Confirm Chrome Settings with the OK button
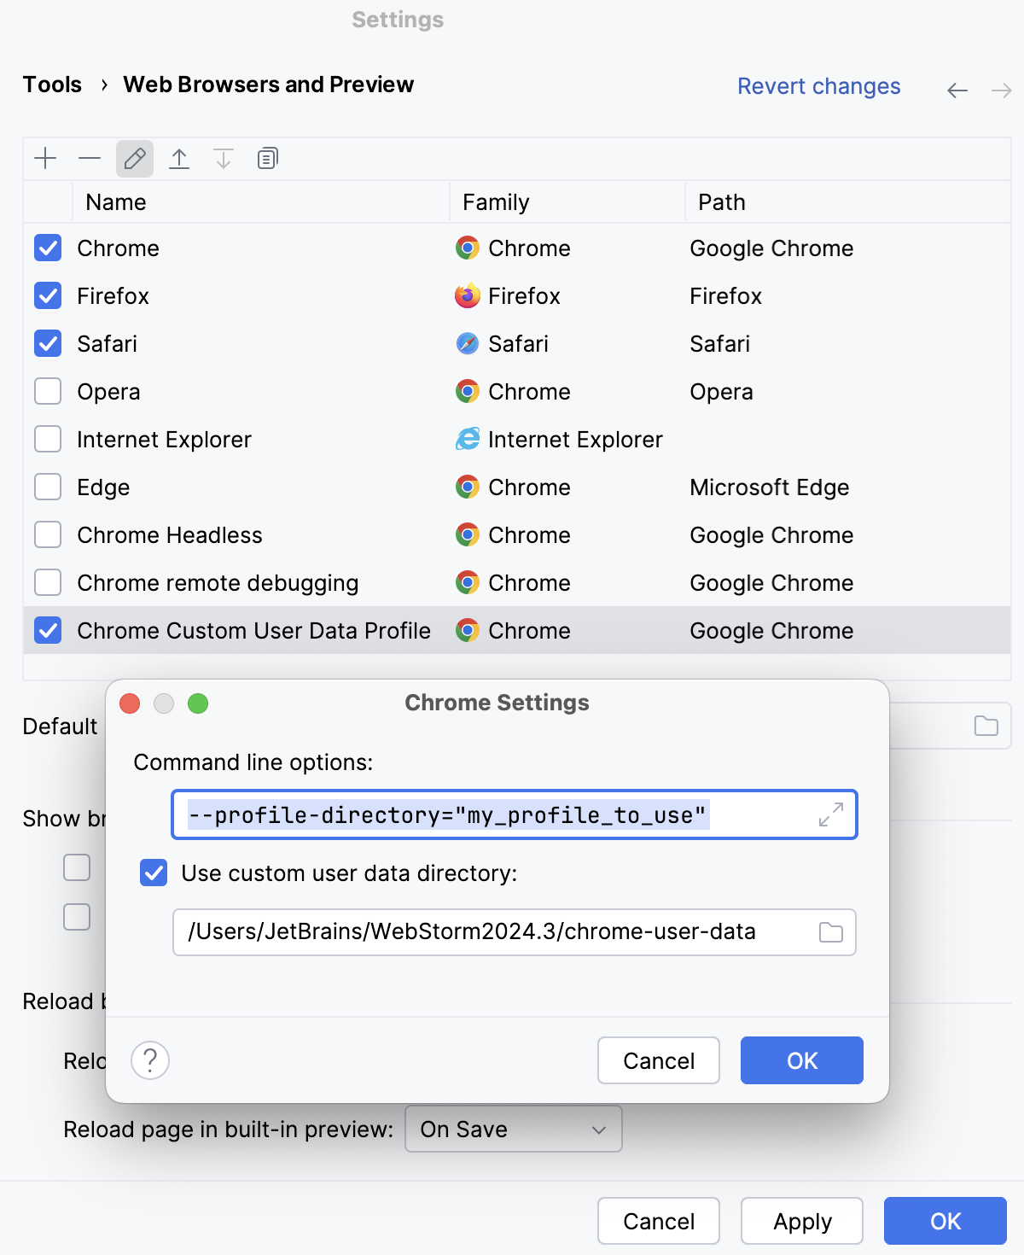Viewport: 1024px width, 1255px height. [x=800, y=1060]
